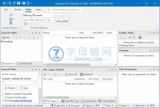Toggle the Exclude protected file types checkbox
This screenshot has height=108, width=160.
click(x=3, y=101)
